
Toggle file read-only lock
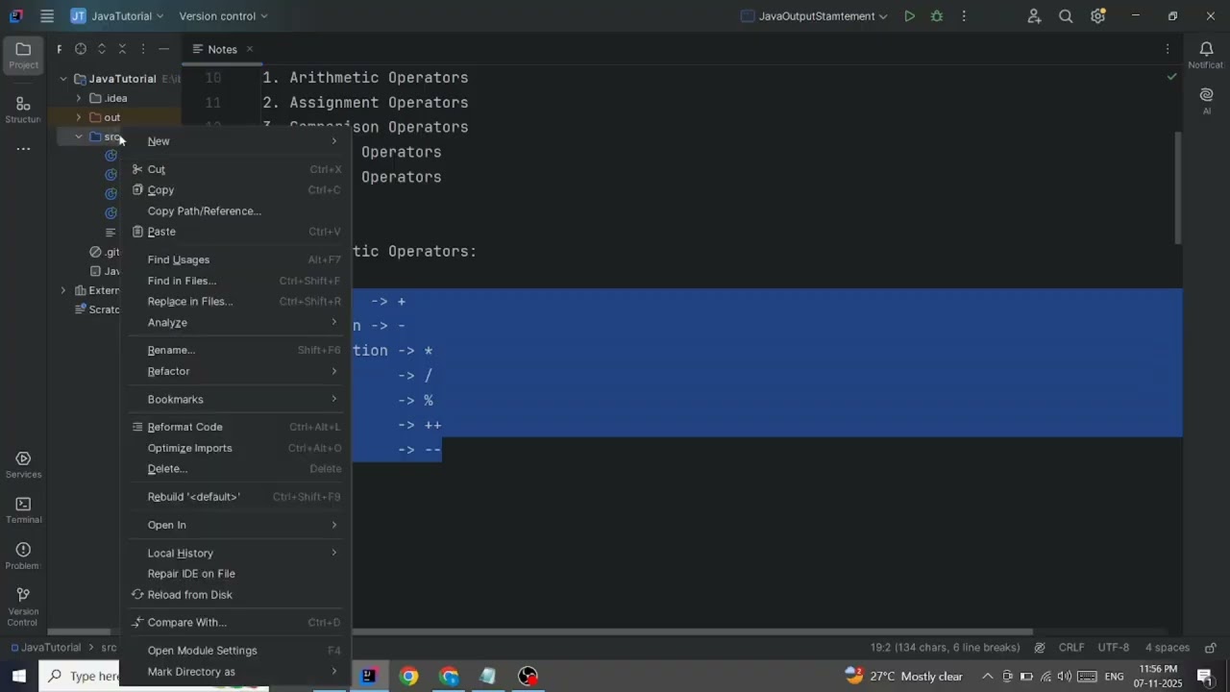[1211, 648]
